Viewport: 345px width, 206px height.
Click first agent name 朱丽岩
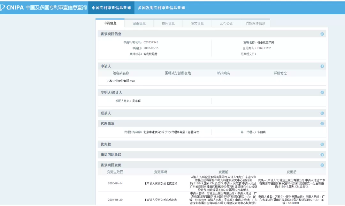(261, 132)
